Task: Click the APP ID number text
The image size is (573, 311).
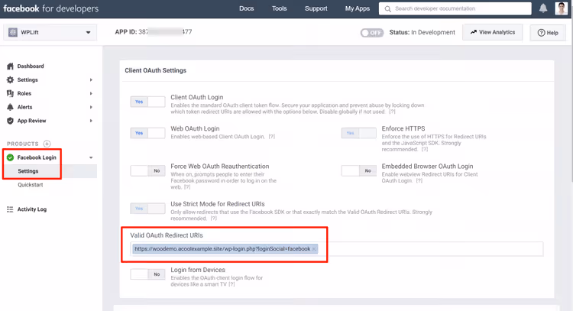Action: tap(154, 32)
